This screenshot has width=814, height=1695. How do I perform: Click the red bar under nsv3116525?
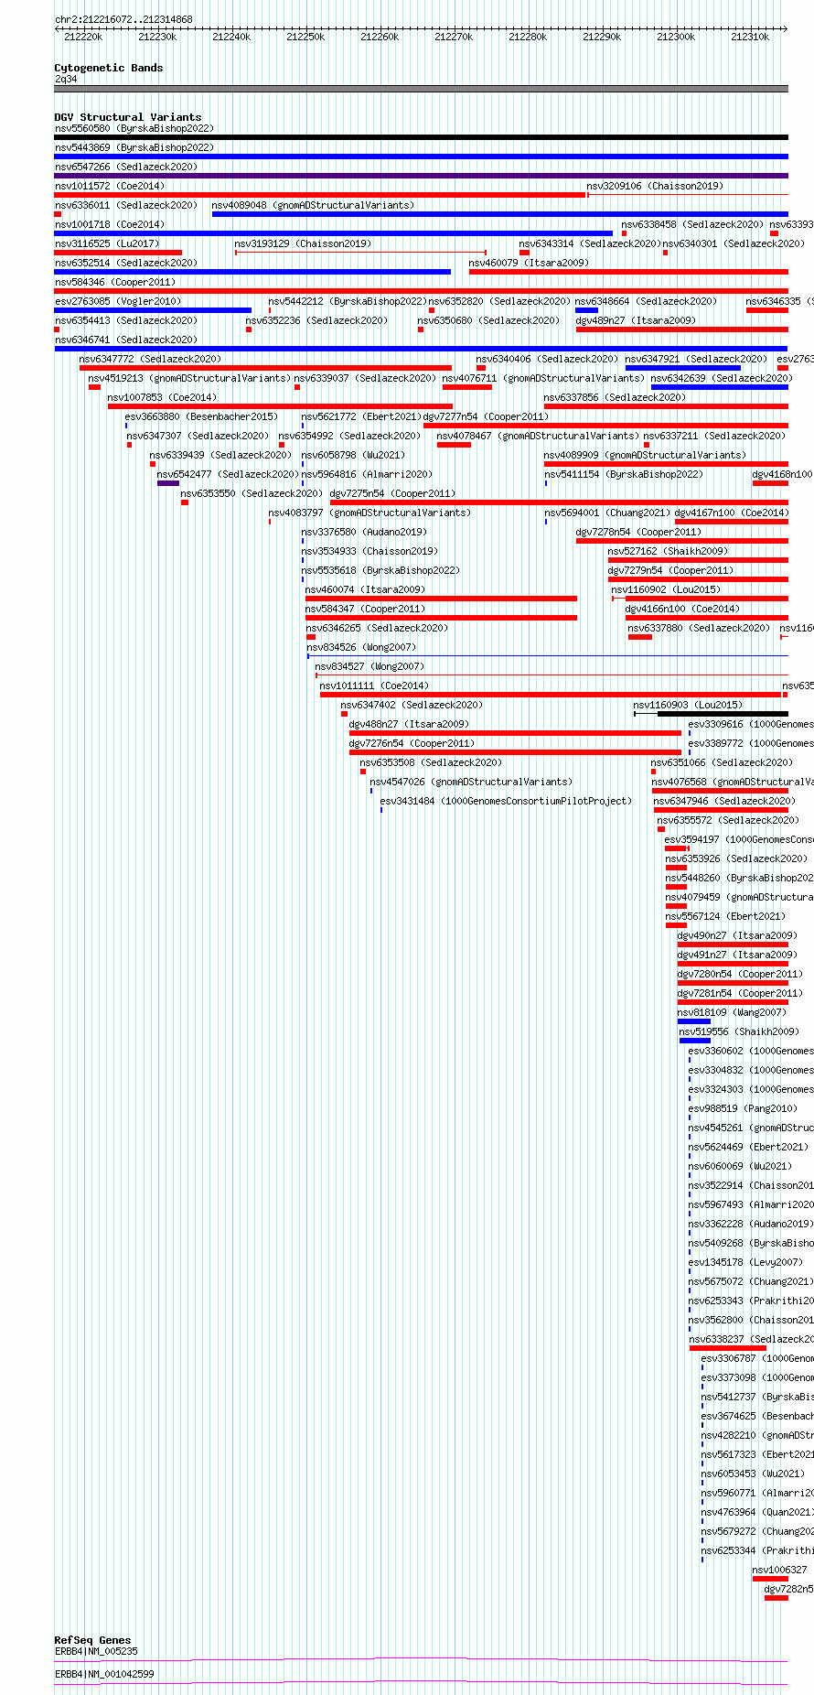tap(118, 253)
